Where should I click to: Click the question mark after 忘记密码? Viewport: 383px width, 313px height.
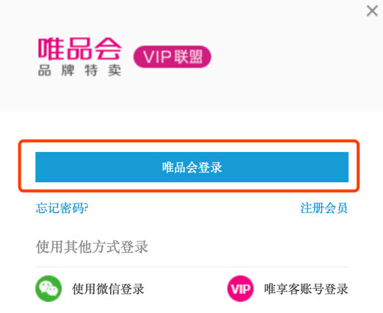[86, 208]
